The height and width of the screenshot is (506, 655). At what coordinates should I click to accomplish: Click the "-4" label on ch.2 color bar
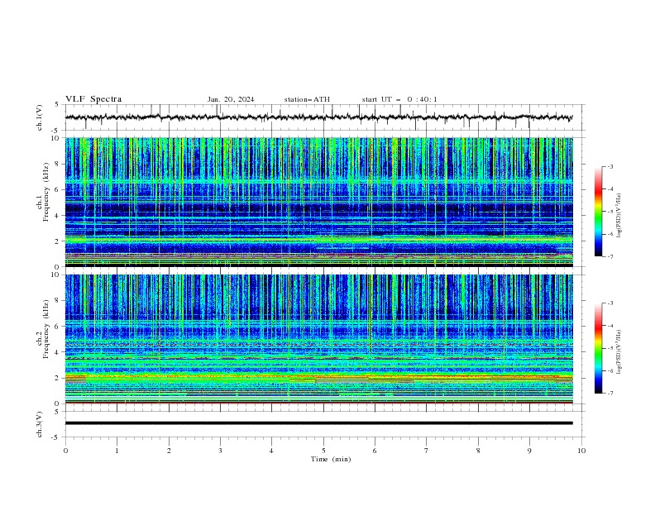click(610, 326)
